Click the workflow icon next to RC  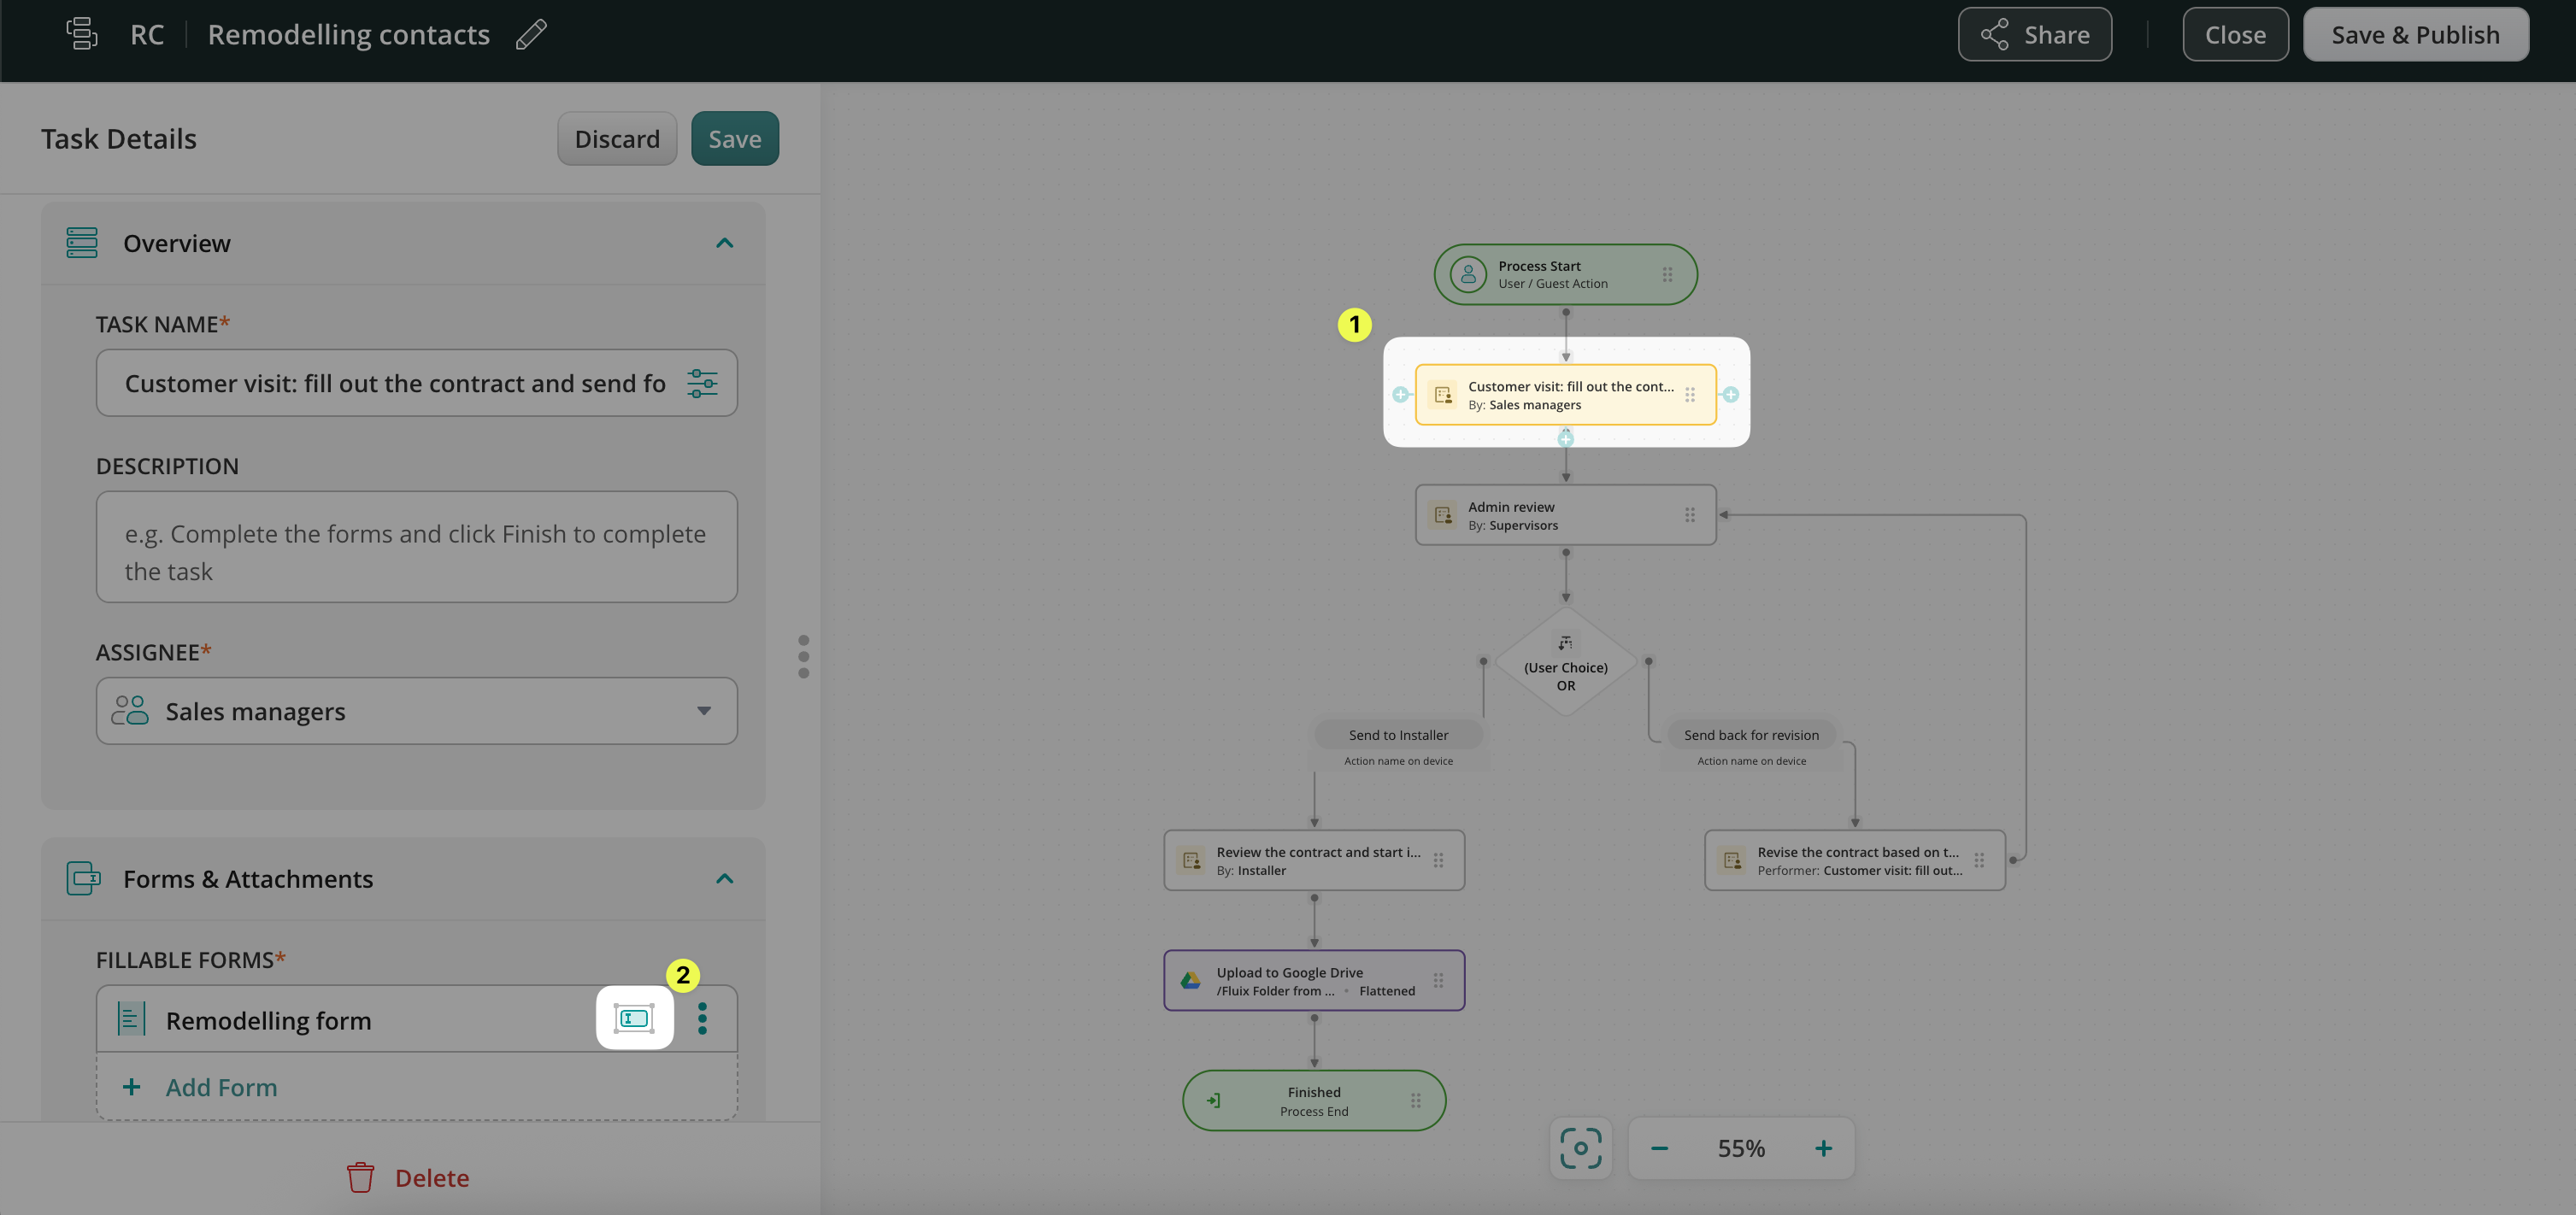point(82,34)
